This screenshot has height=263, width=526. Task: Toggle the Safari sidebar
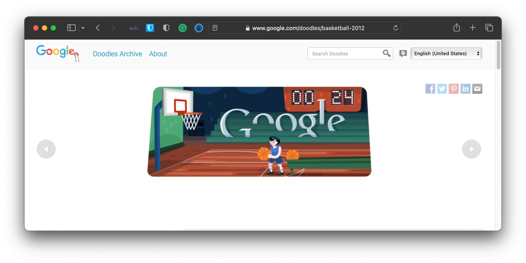coord(71,28)
